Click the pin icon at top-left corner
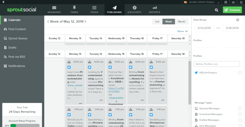Image resolution: width=245 pixels, height=127 pixels. pos(4,2)
